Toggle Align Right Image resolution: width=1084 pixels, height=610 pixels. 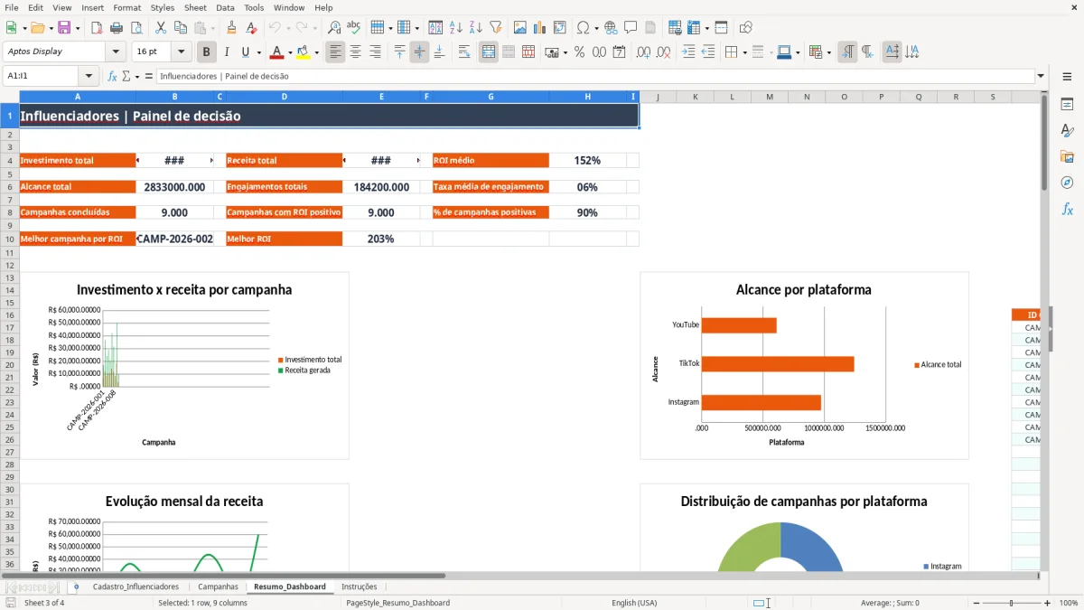(375, 52)
